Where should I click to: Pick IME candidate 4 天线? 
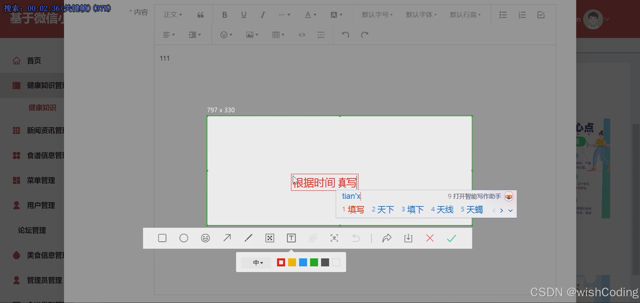click(x=442, y=209)
